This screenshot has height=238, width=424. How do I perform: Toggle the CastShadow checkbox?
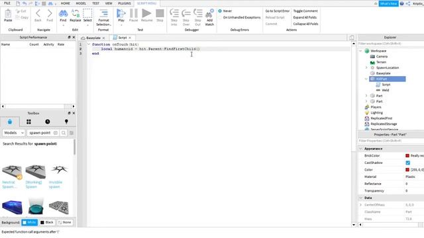pyautogui.click(x=408, y=163)
